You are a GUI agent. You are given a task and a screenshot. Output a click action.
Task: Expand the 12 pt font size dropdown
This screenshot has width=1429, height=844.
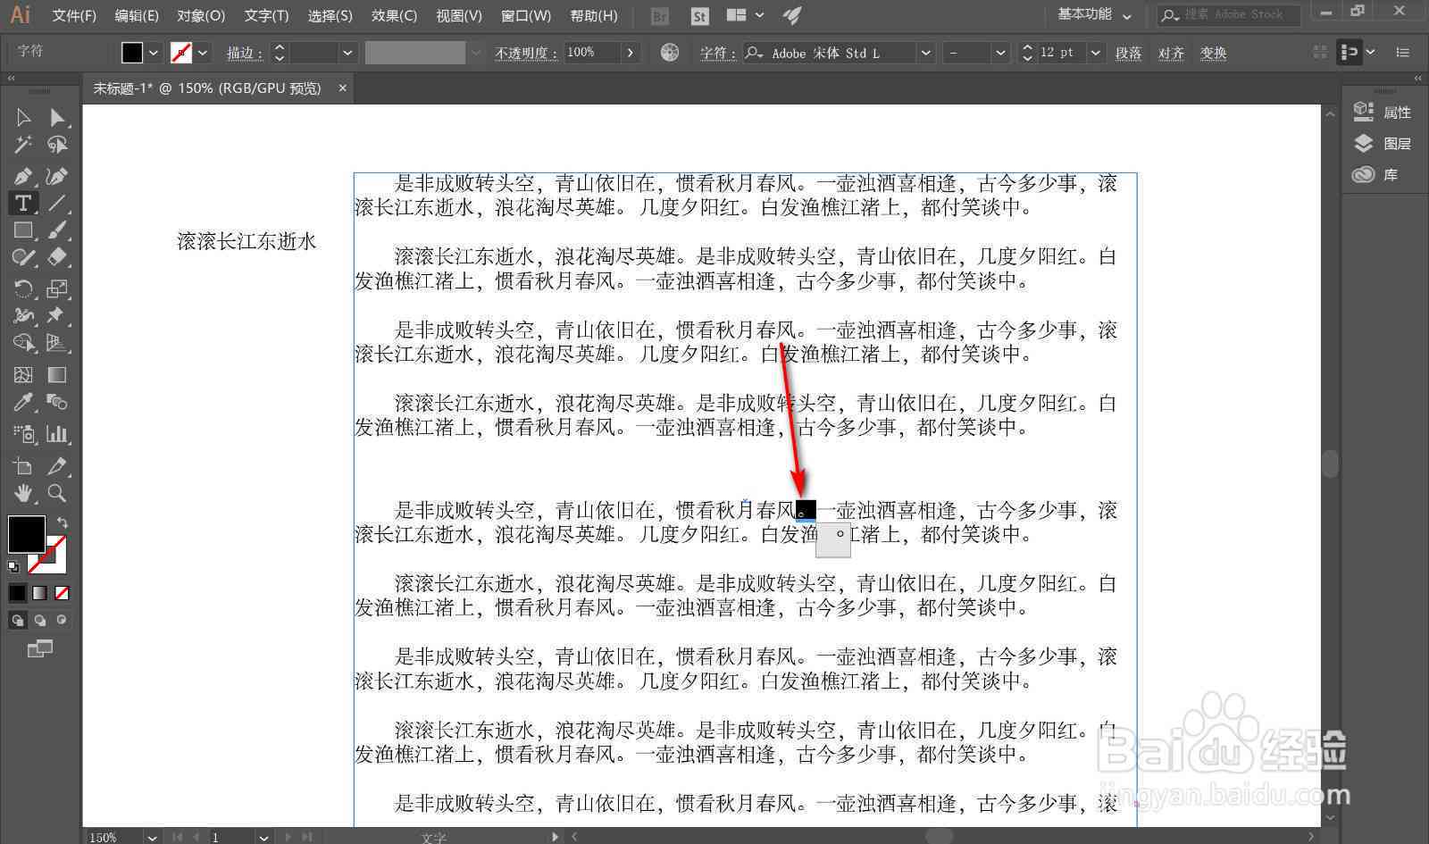1095,53
